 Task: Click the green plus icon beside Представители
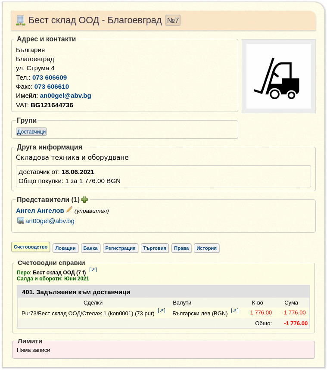[x=84, y=199]
